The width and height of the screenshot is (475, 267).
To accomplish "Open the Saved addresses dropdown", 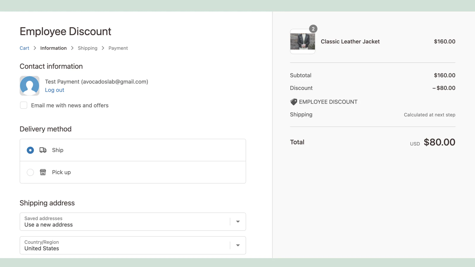I will click(x=125, y=222).
